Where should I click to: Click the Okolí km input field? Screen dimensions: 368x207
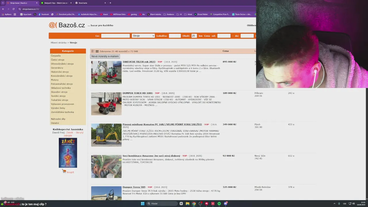[194, 36]
